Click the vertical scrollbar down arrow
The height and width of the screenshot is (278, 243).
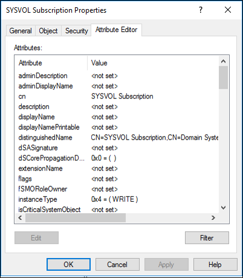click(223, 207)
